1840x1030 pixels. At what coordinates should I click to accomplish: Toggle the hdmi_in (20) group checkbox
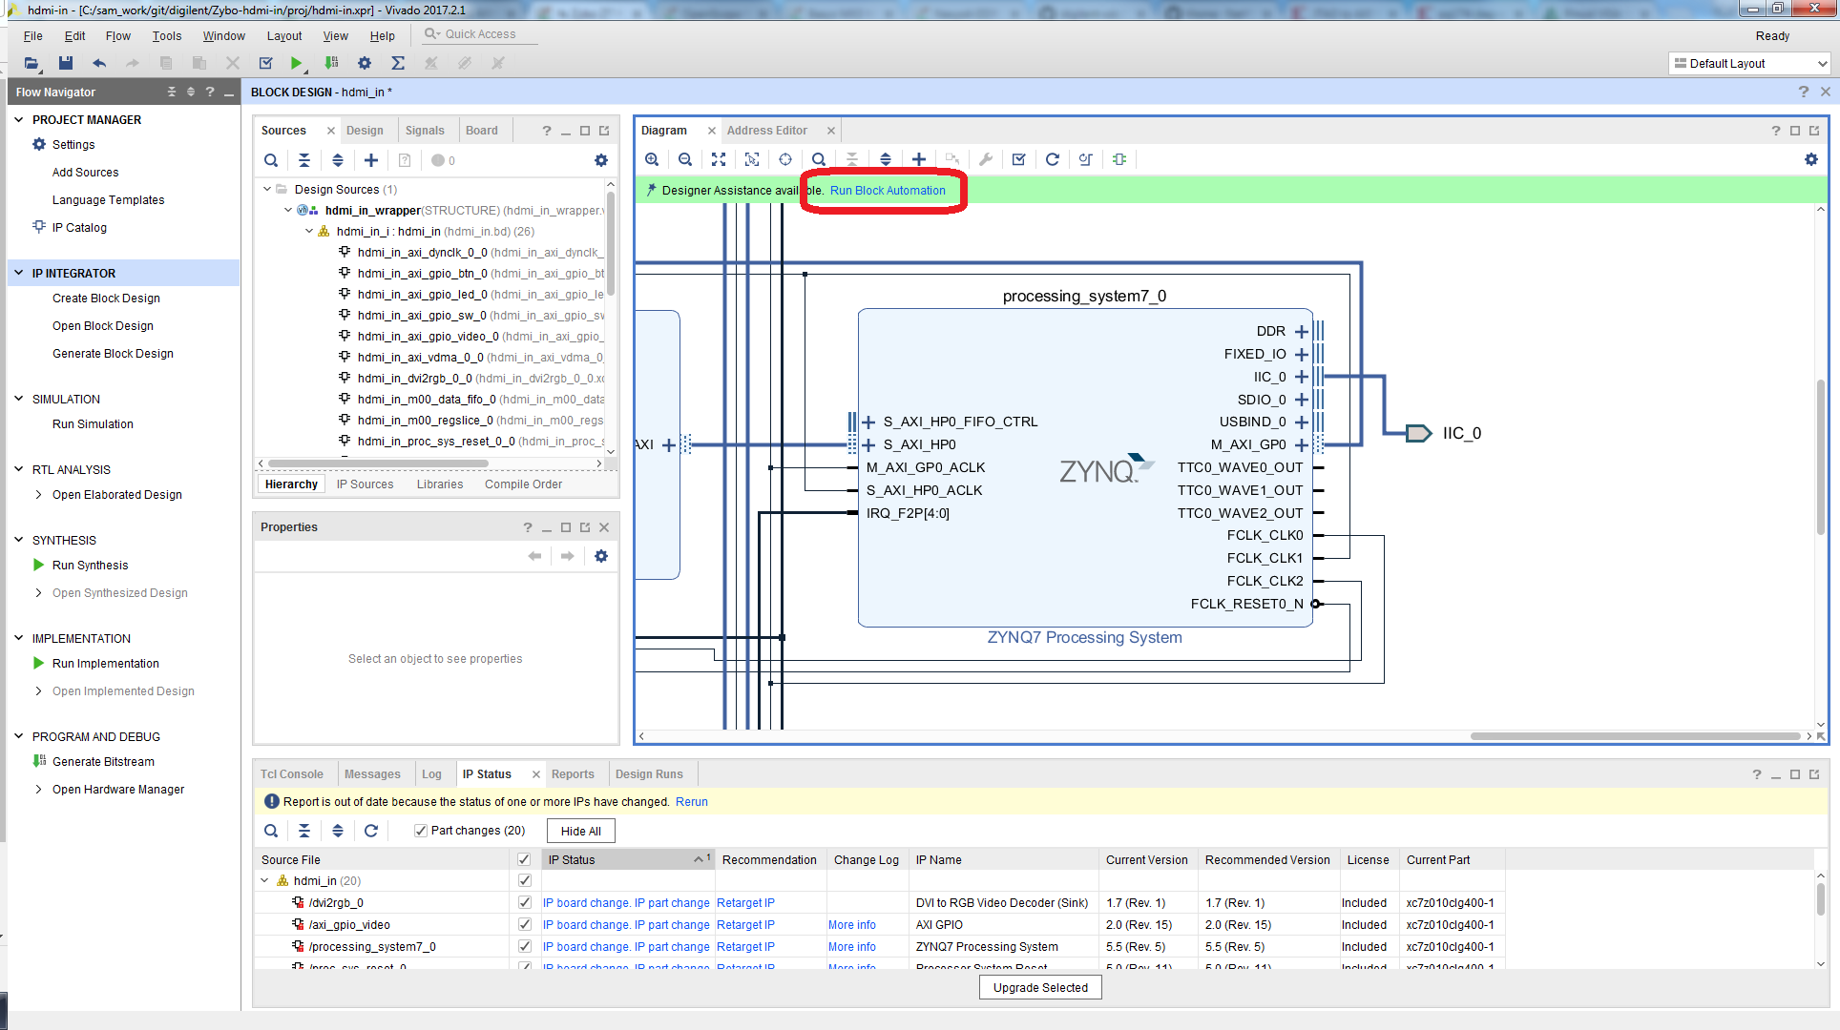(x=524, y=880)
